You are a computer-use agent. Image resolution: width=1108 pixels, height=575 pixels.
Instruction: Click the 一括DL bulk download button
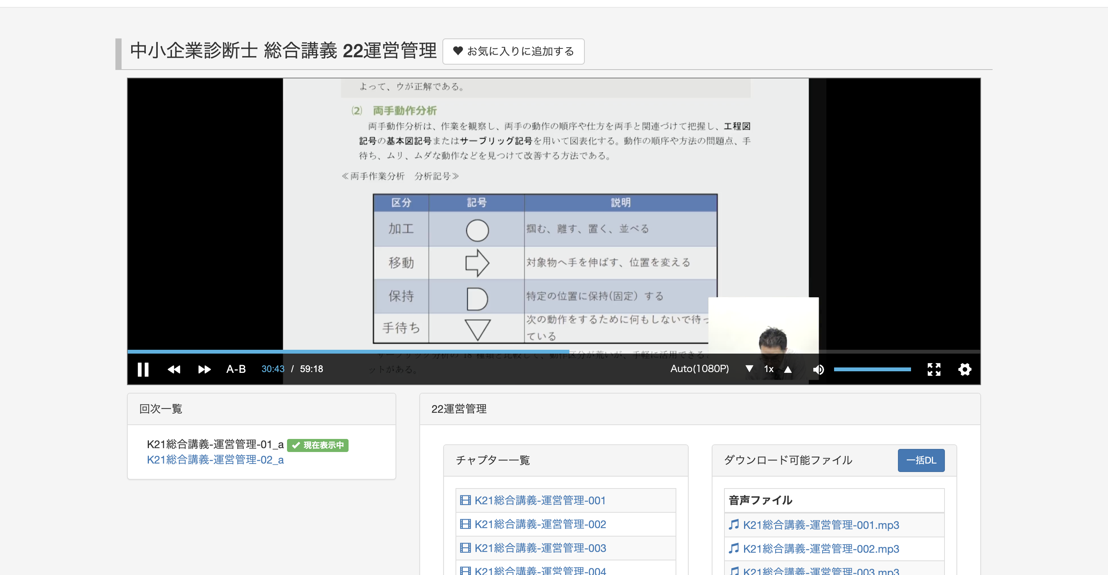click(921, 460)
